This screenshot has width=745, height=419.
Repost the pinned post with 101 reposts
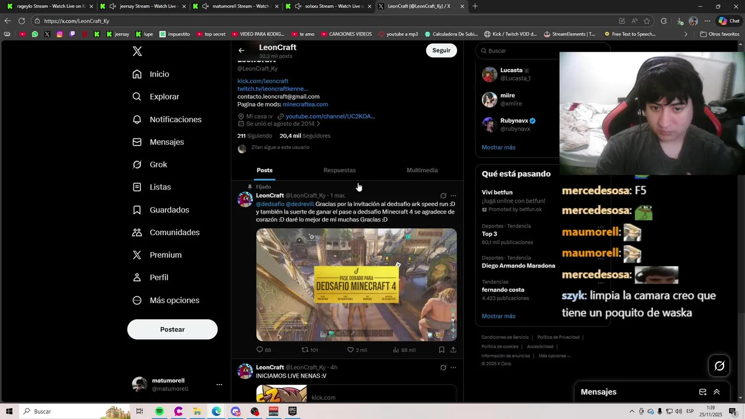pyautogui.click(x=310, y=350)
